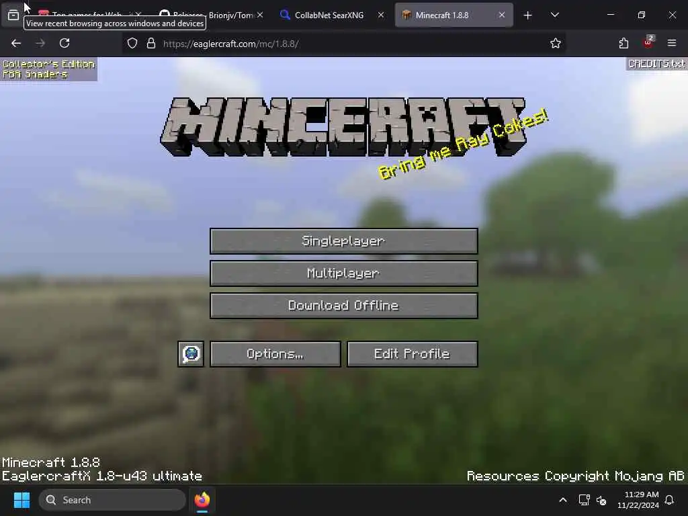
Task: Open the Multiplayer menu
Action: click(343, 273)
